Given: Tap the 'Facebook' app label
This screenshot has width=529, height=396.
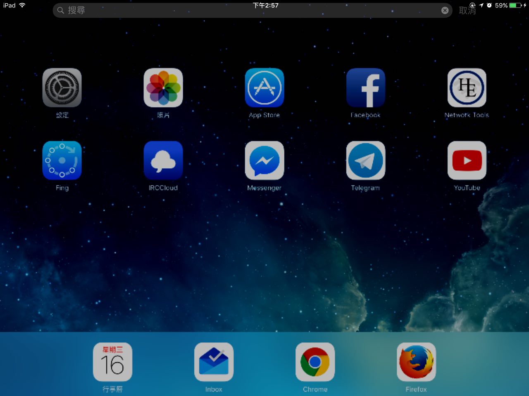Looking at the screenshot, I should 366,115.
